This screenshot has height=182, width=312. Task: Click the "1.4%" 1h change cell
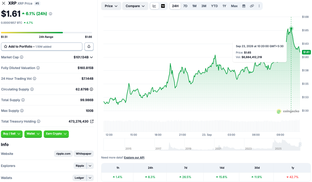(117, 177)
